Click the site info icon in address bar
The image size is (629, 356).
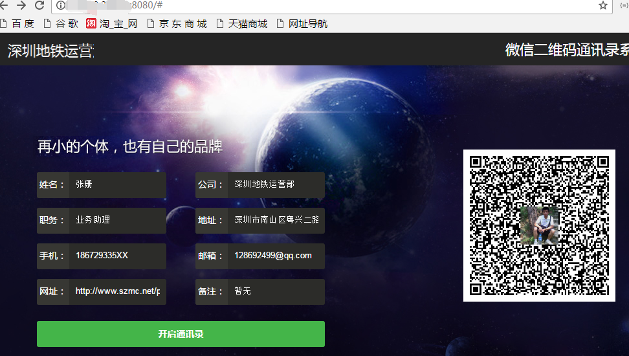pyautogui.click(x=61, y=5)
